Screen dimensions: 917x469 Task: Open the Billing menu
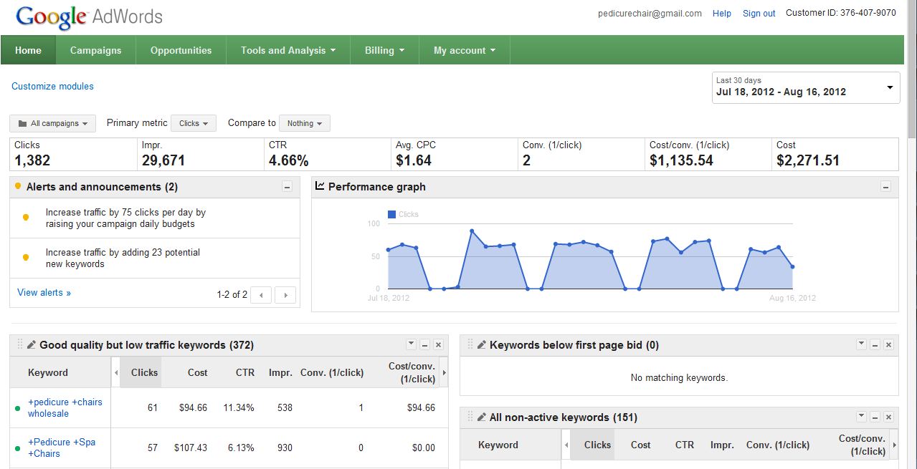click(x=384, y=50)
